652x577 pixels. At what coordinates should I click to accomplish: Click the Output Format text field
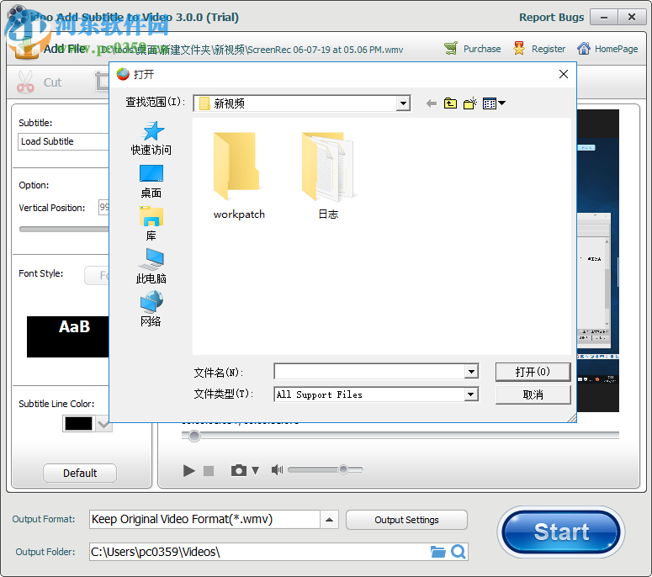[x=204, y=520]
